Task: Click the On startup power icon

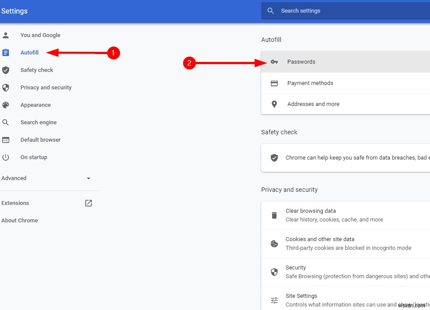Action: click(x=6, y=157)
